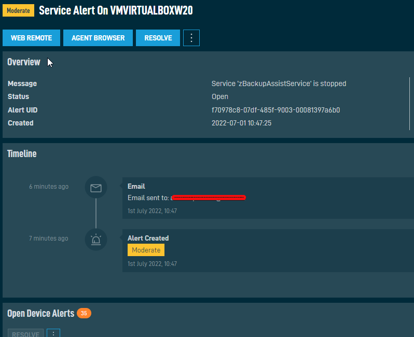Open the AGENT BROWSER
This screenshot has height=337, width=414.
(x=98, y=38)
